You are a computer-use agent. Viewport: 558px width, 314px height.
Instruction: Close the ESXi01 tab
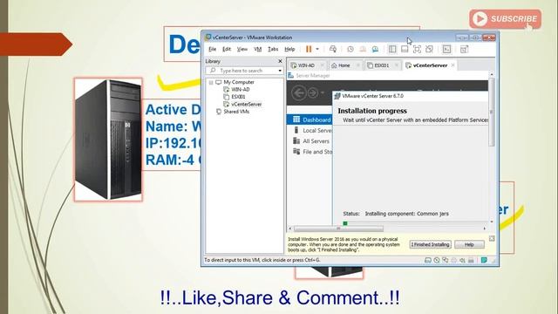coord(397,65)
